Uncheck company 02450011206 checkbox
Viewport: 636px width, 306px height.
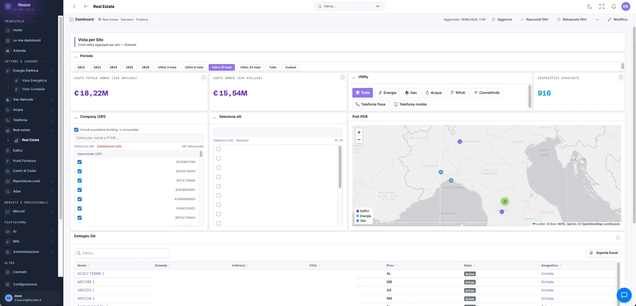(x=80, y=162)
